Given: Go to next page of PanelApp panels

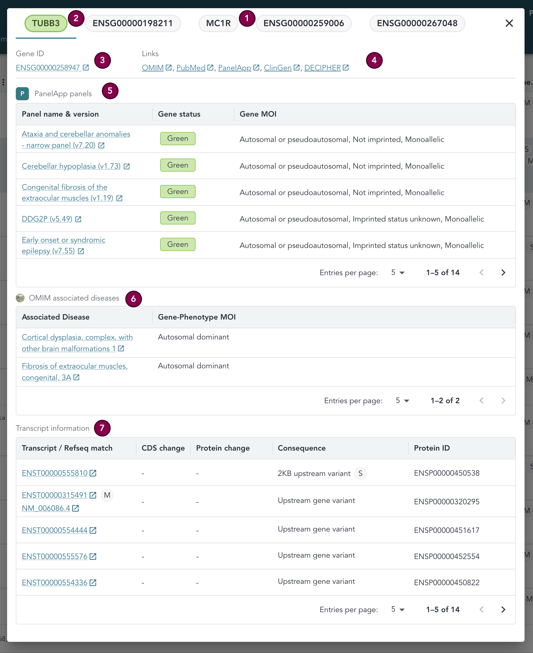Looking at the screenshot, I should click(503, 272).
